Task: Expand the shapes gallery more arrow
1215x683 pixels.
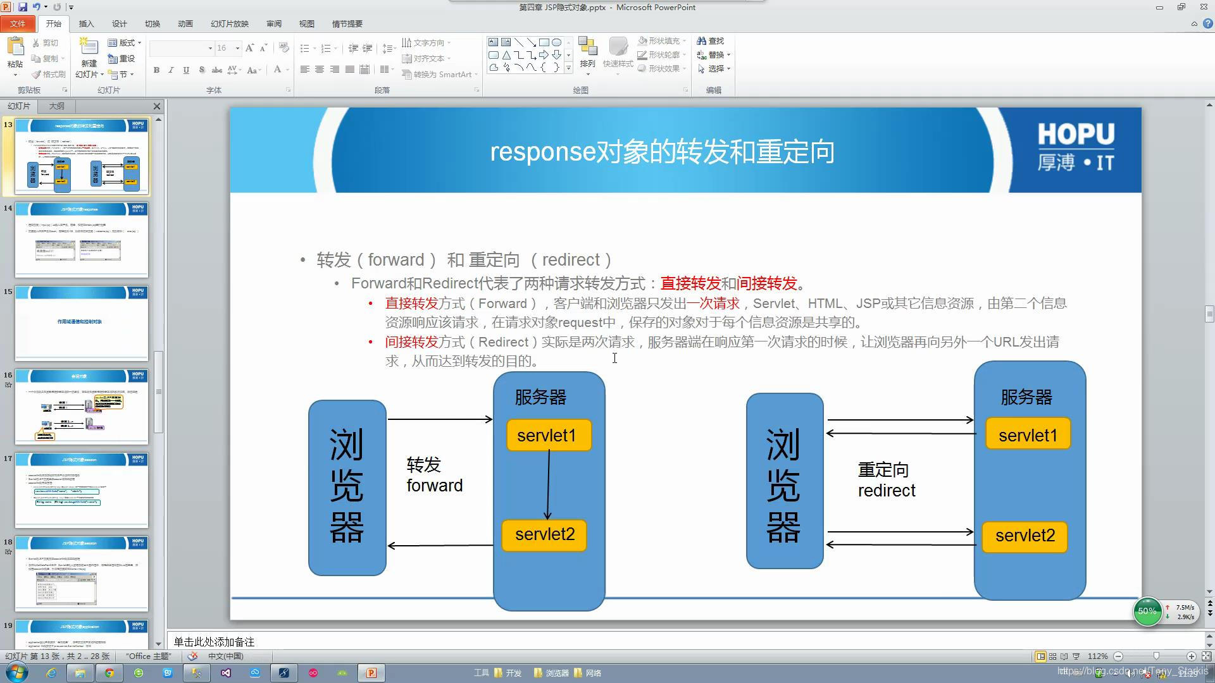Action: click(568, 68)
